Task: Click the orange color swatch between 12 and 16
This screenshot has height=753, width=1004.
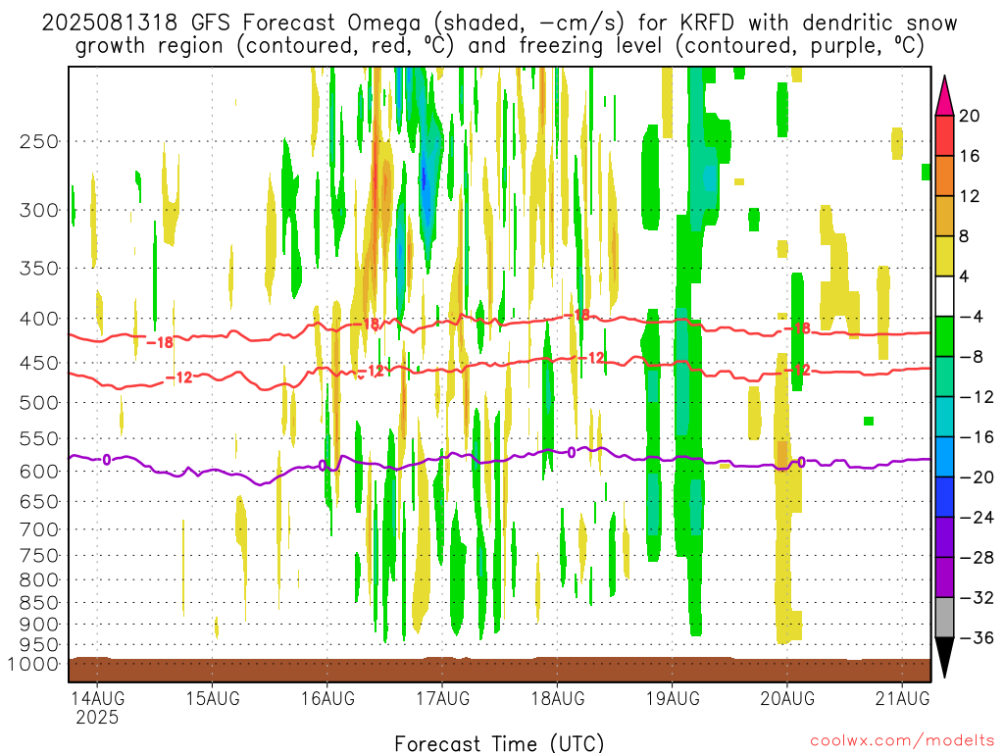Action: click(x=944, y=176)
